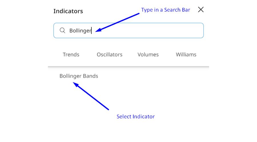257x142 pixels.
Task: Switch to the Oscillators tab
Action: pos(109,55)
